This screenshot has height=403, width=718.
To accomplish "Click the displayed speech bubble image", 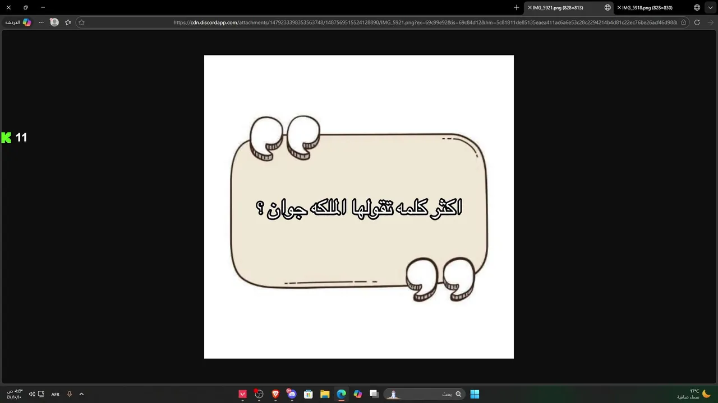I will tap(359, 207).
